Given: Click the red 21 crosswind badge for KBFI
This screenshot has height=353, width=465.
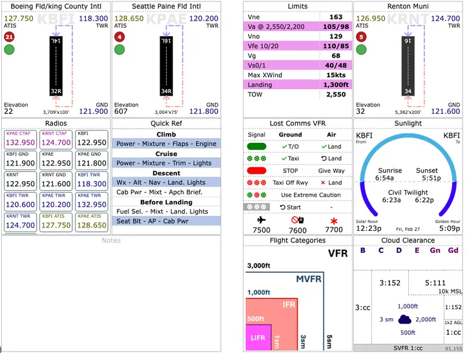Looking at the screenshot, I should (x=9, y=37).
